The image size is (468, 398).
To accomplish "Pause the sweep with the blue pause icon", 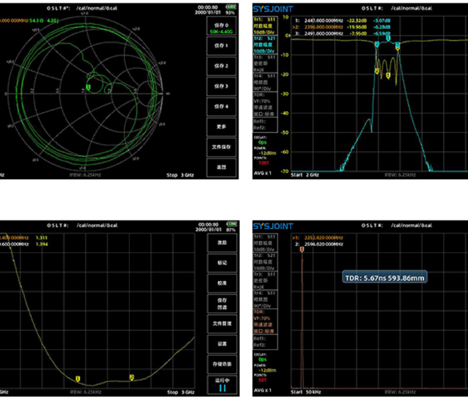I will (x=222, y=388).
